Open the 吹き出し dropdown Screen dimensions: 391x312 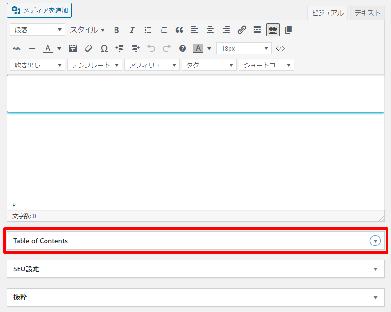37,65
